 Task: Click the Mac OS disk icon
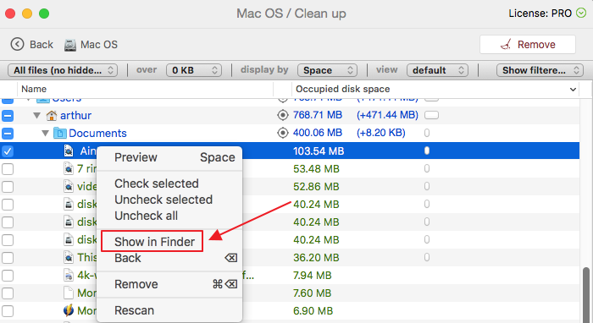70,45
